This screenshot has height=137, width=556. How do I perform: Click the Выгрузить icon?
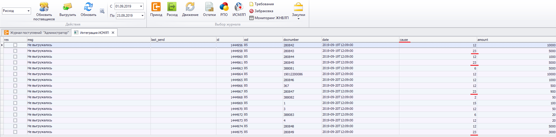(68, 7)
